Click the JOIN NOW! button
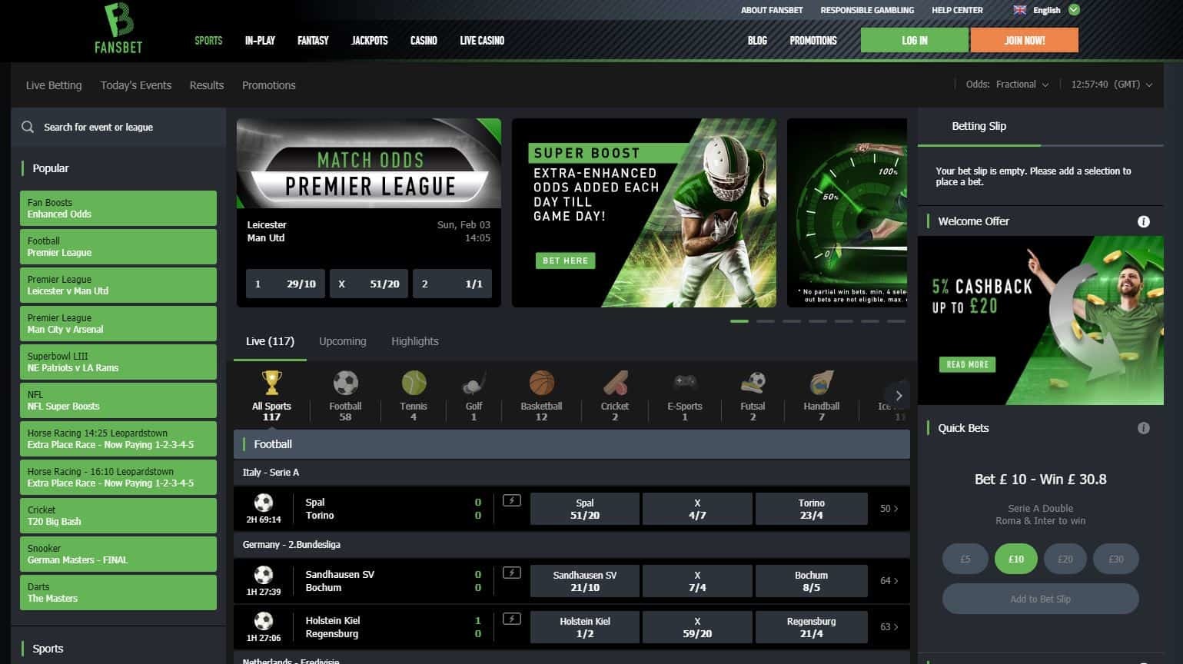1183x664 pixels. [x=1025, y=41]
